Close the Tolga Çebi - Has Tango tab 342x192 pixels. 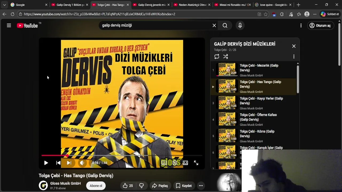[x=128, y=5]
